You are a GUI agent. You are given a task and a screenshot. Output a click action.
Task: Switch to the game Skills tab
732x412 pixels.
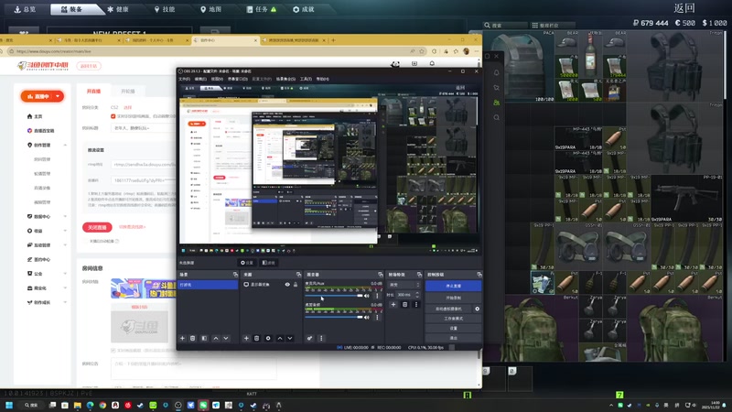(166, 9)
